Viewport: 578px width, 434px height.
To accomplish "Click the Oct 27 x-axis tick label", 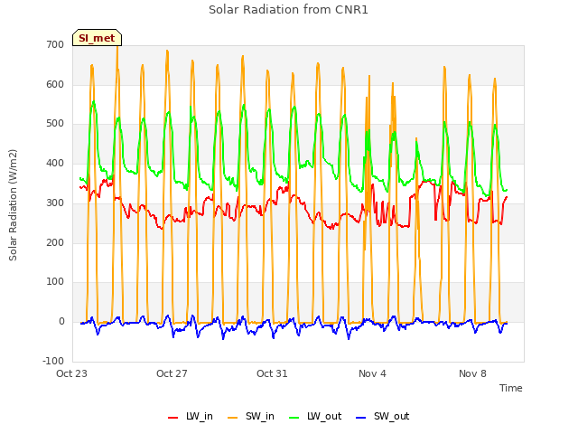I will pyautogui.click(x=172, y=373).
